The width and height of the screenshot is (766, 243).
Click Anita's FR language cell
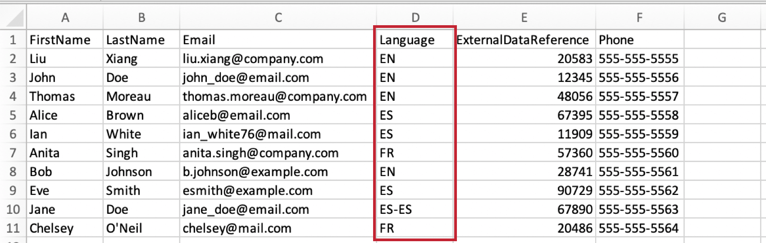pos(415,153)
